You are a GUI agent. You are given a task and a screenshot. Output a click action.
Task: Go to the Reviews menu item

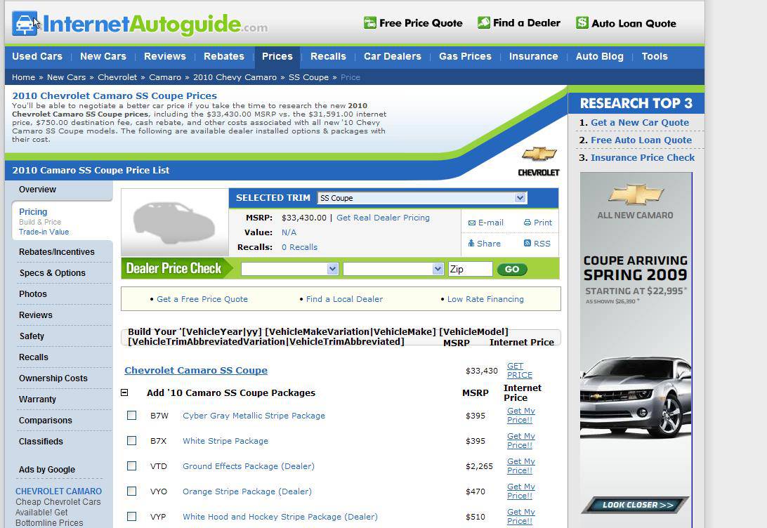click(165, 56)
